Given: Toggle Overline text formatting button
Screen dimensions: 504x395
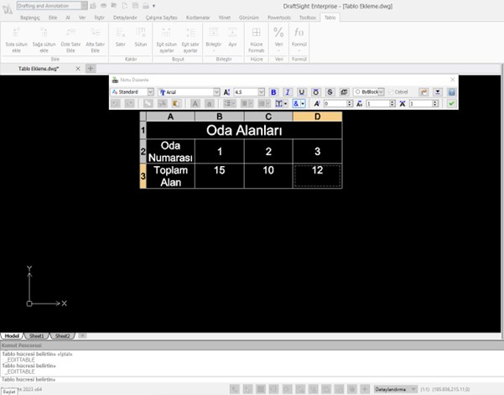Looking at the screenshot, I should coord(316,91).
